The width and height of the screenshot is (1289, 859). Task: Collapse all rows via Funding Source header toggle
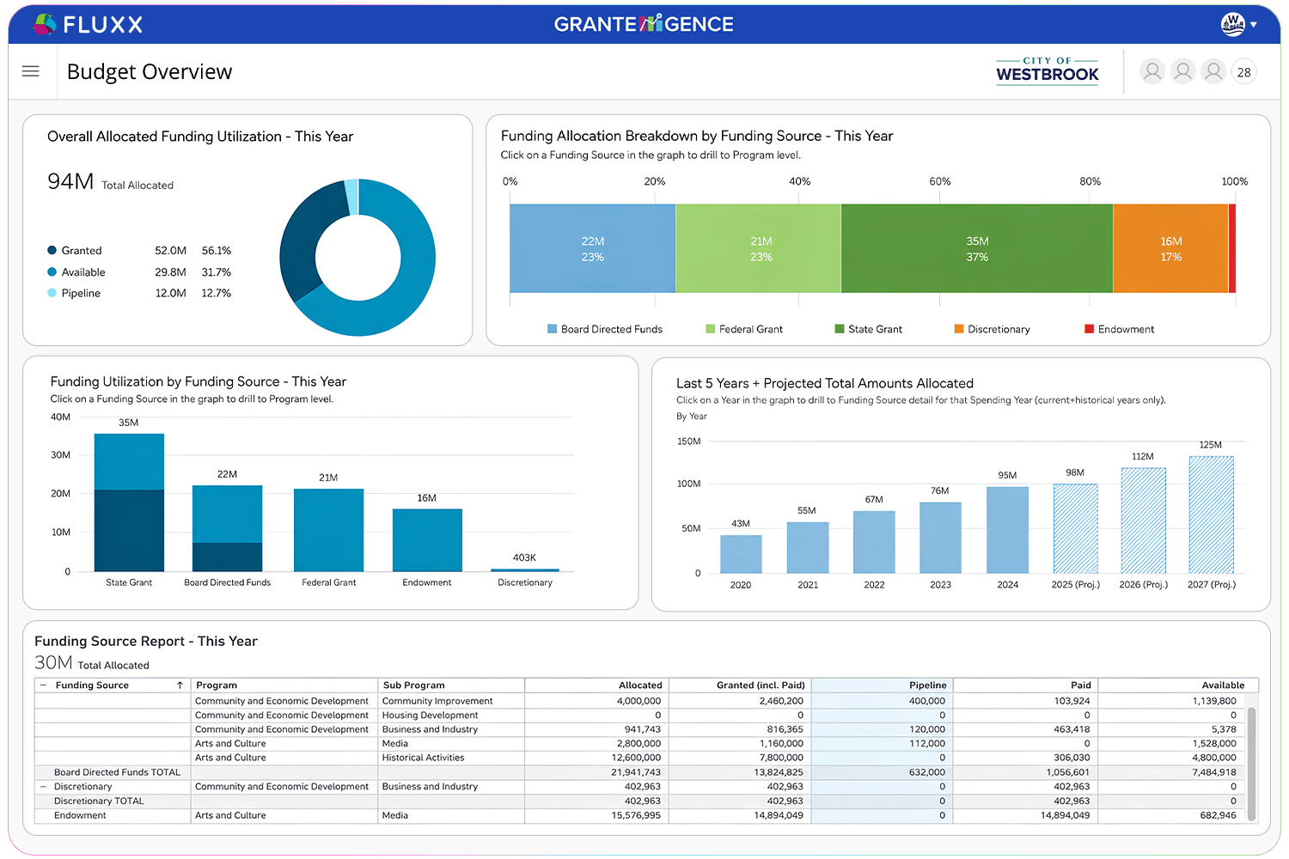[x=43, y=685]
